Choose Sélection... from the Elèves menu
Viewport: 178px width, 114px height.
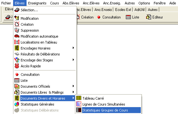point(45,10)
